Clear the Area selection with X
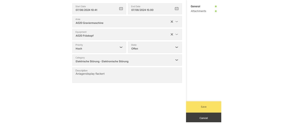 click(172, 22)
